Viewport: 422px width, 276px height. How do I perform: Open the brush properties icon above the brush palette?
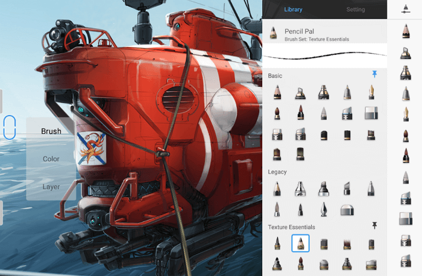click(404, 8)
